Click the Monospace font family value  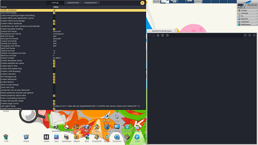(58, 34)
